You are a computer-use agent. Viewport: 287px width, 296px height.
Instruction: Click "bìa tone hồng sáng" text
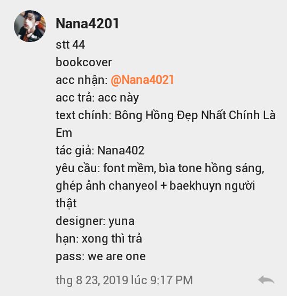tap(211, 168)
